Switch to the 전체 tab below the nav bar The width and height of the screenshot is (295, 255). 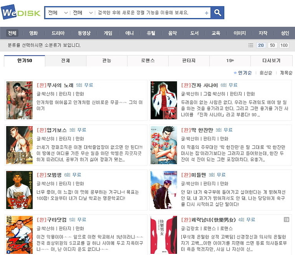pos(66,61)
